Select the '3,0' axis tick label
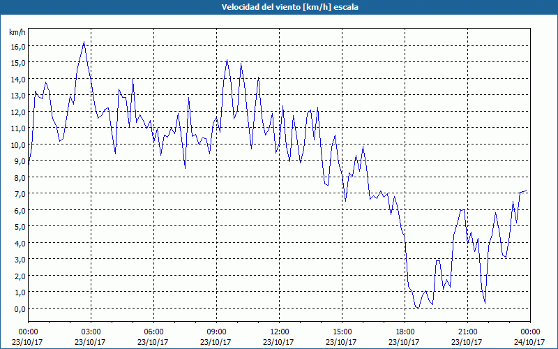Viewport: 558px width, 349px height. (x=20, y=260)
